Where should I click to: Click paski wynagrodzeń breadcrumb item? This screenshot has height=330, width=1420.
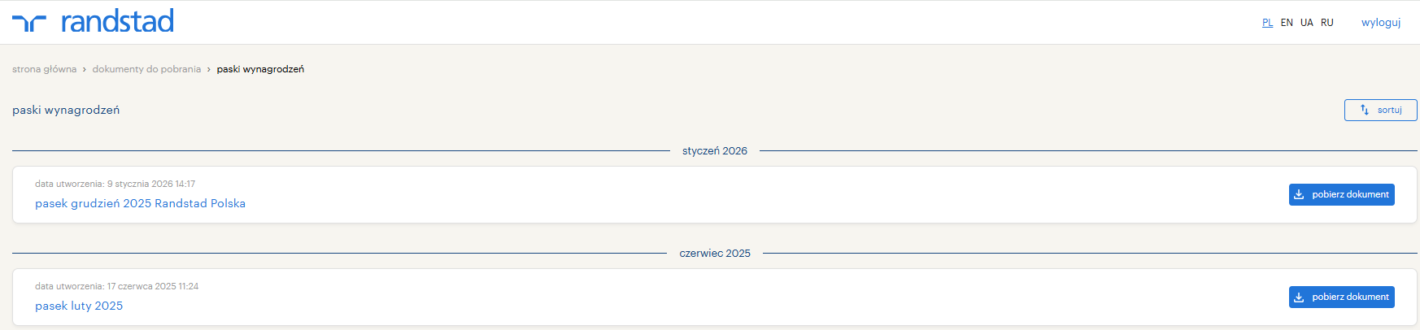pos(260,69)
